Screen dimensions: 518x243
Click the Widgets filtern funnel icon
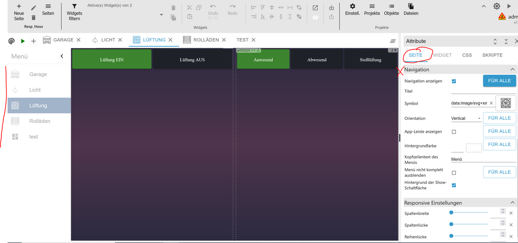74,6
